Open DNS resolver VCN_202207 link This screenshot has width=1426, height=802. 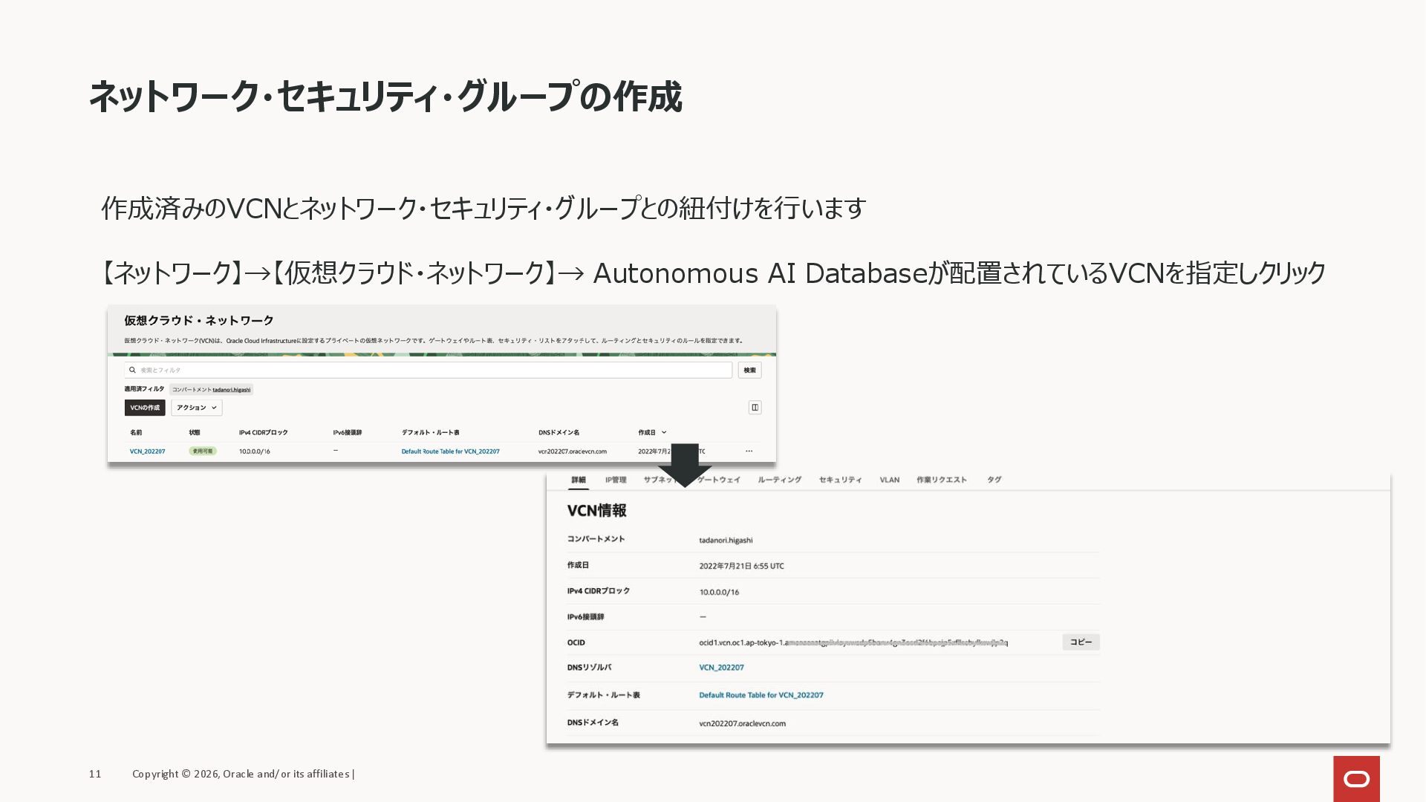721,668
